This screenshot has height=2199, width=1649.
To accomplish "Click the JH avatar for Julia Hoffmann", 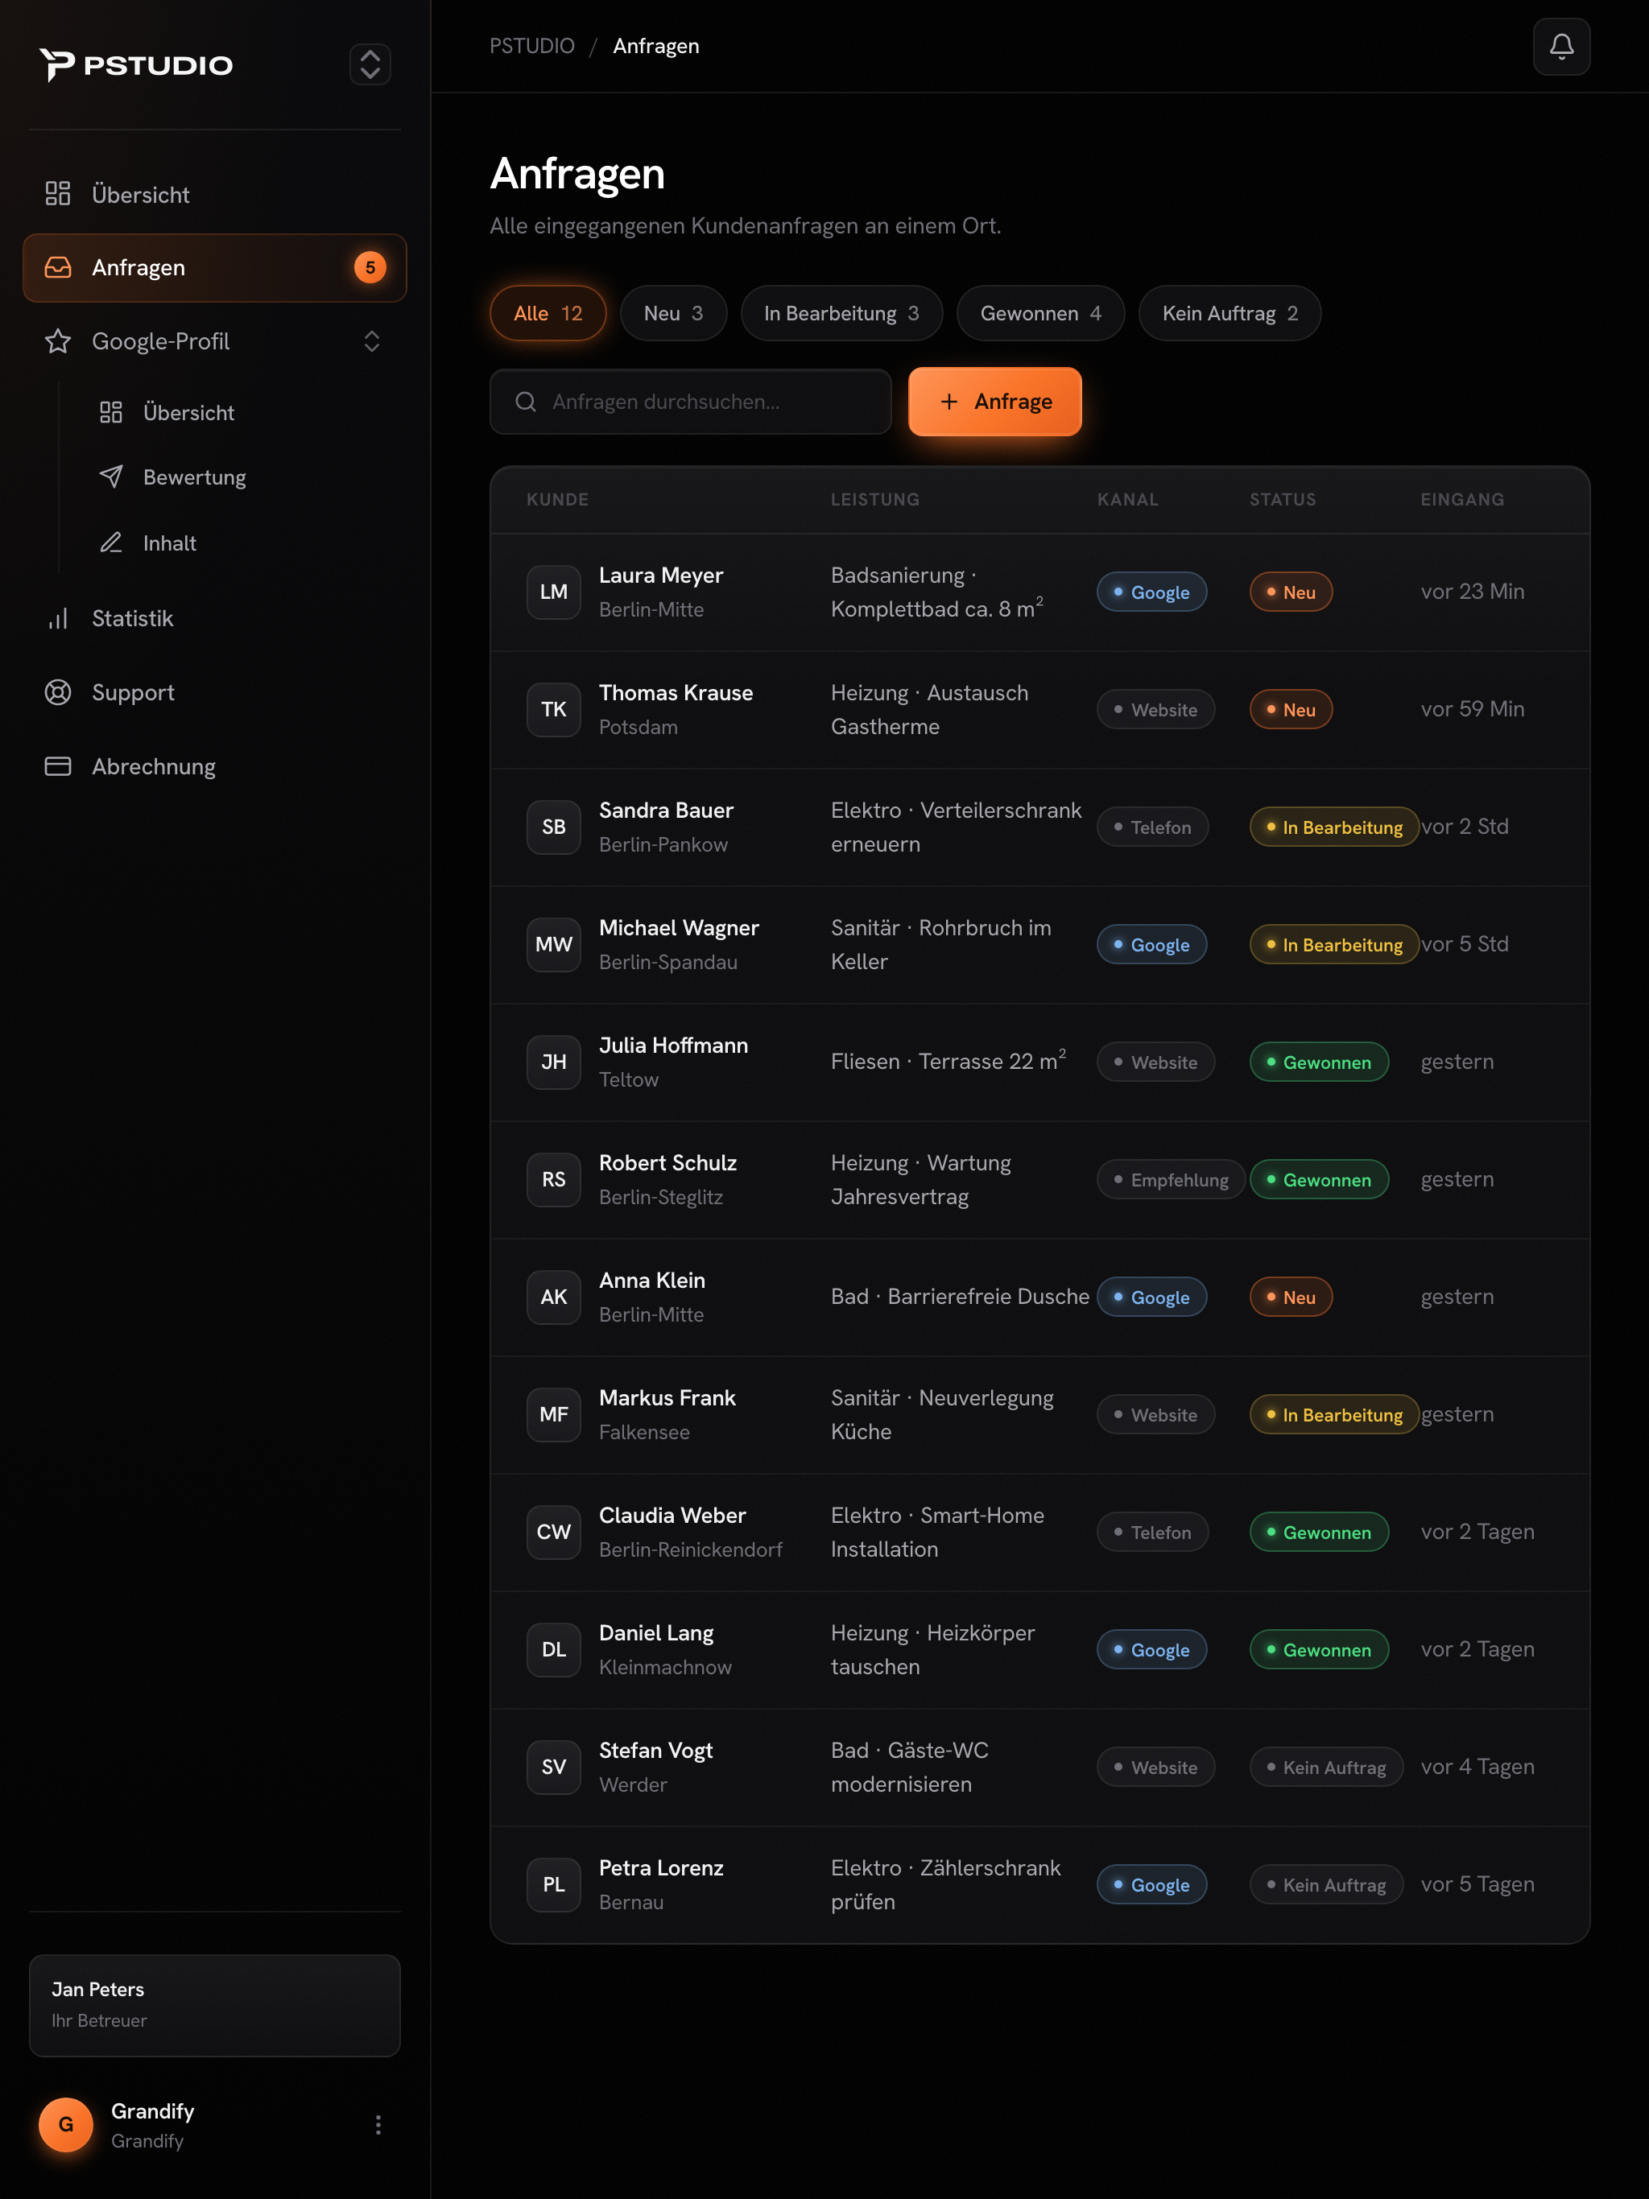I will [554, 1062].
